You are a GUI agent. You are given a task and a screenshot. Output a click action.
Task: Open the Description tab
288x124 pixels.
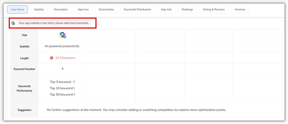[61, 10]
